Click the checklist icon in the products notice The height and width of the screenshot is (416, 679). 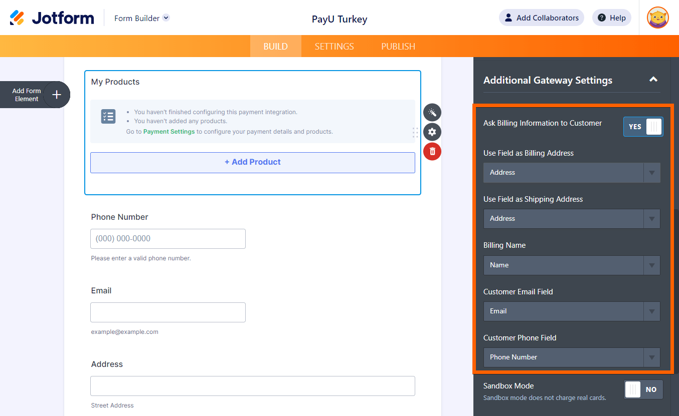coord(108,117)
